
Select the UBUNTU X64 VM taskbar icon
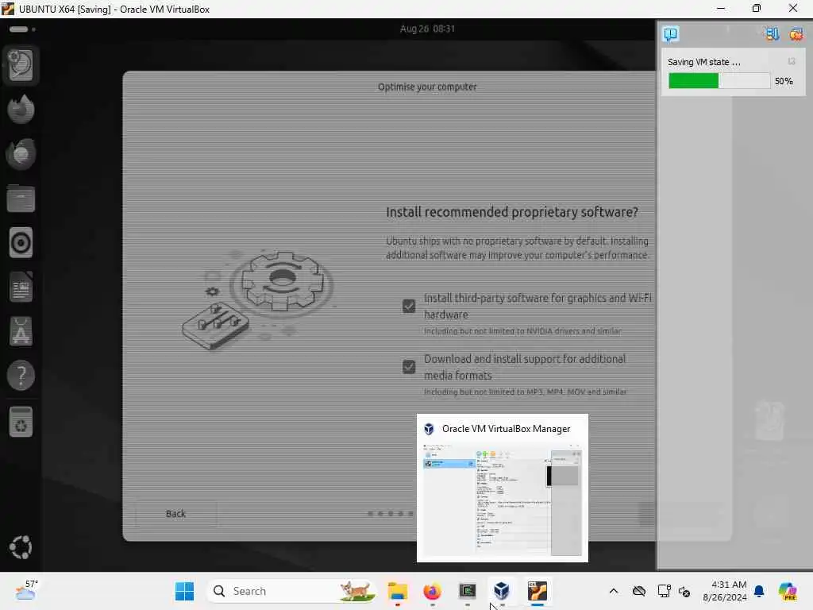pyautogui.click(x=538, y=591)
